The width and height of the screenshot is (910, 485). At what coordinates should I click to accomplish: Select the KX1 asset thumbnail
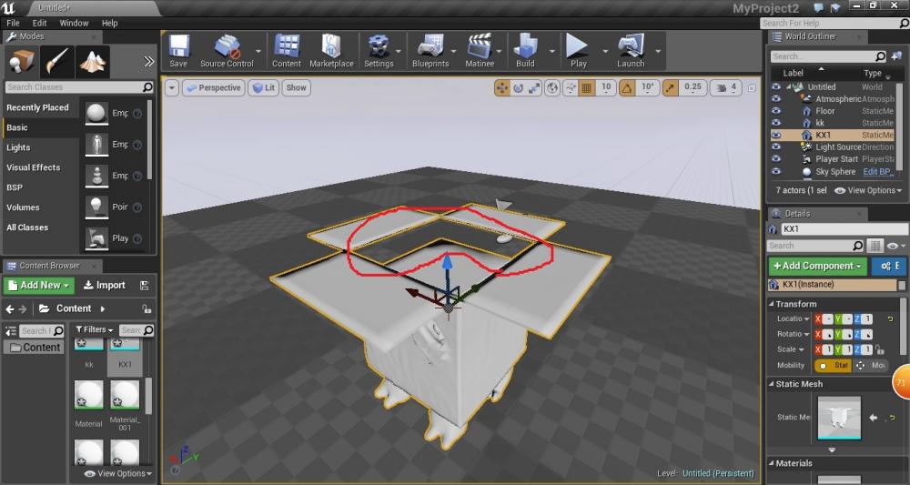[x=125, y=354]
